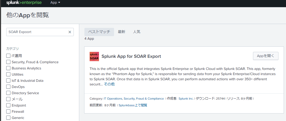Screen dimensions: 286x121
Task: Click the Appを開く button
Action: point(265,56)
